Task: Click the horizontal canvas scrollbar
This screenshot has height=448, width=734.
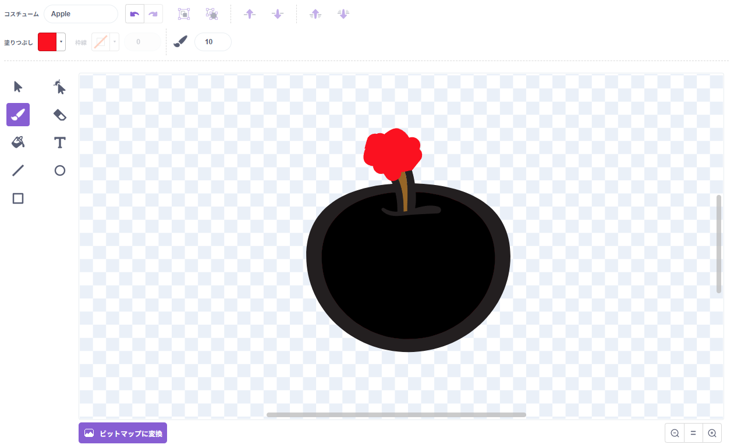Action: (396, 415)
